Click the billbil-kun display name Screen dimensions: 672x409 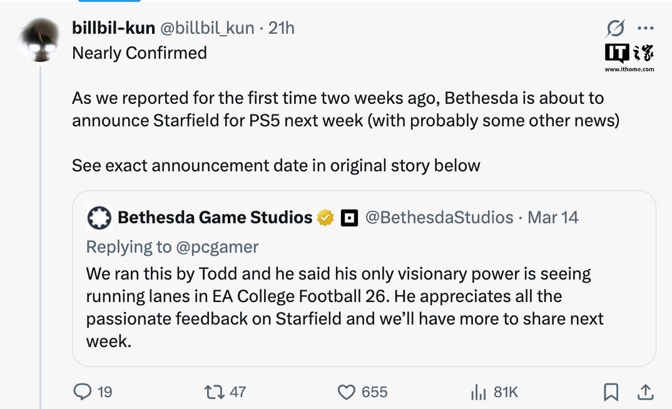coord(114,28)
